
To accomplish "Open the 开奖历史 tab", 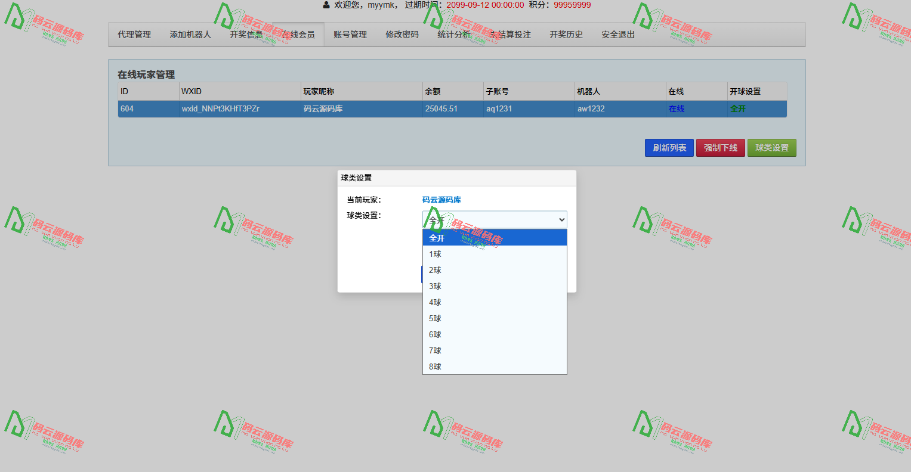I will (x=566, y=35).
